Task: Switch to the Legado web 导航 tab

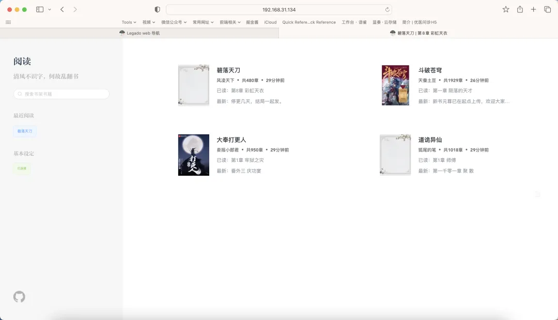Action: tap(139, 33)
